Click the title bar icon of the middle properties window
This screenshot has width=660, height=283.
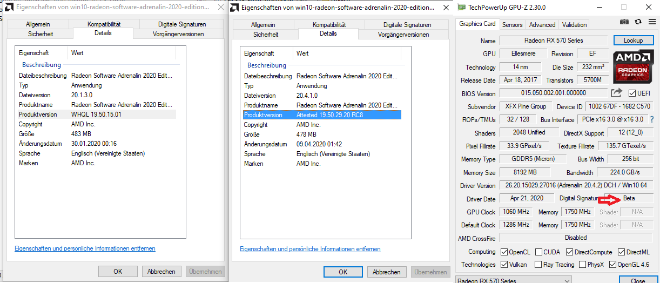[234, 8]
